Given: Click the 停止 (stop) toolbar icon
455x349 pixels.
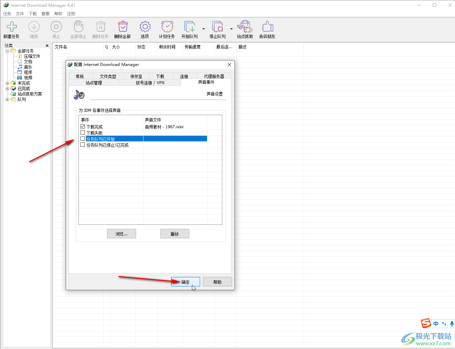Looking at the screenshot, I should [x=56, y=27].
